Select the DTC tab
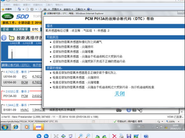Image resolution: width=185 pixels, height=138 pixels. pos(35,29)
